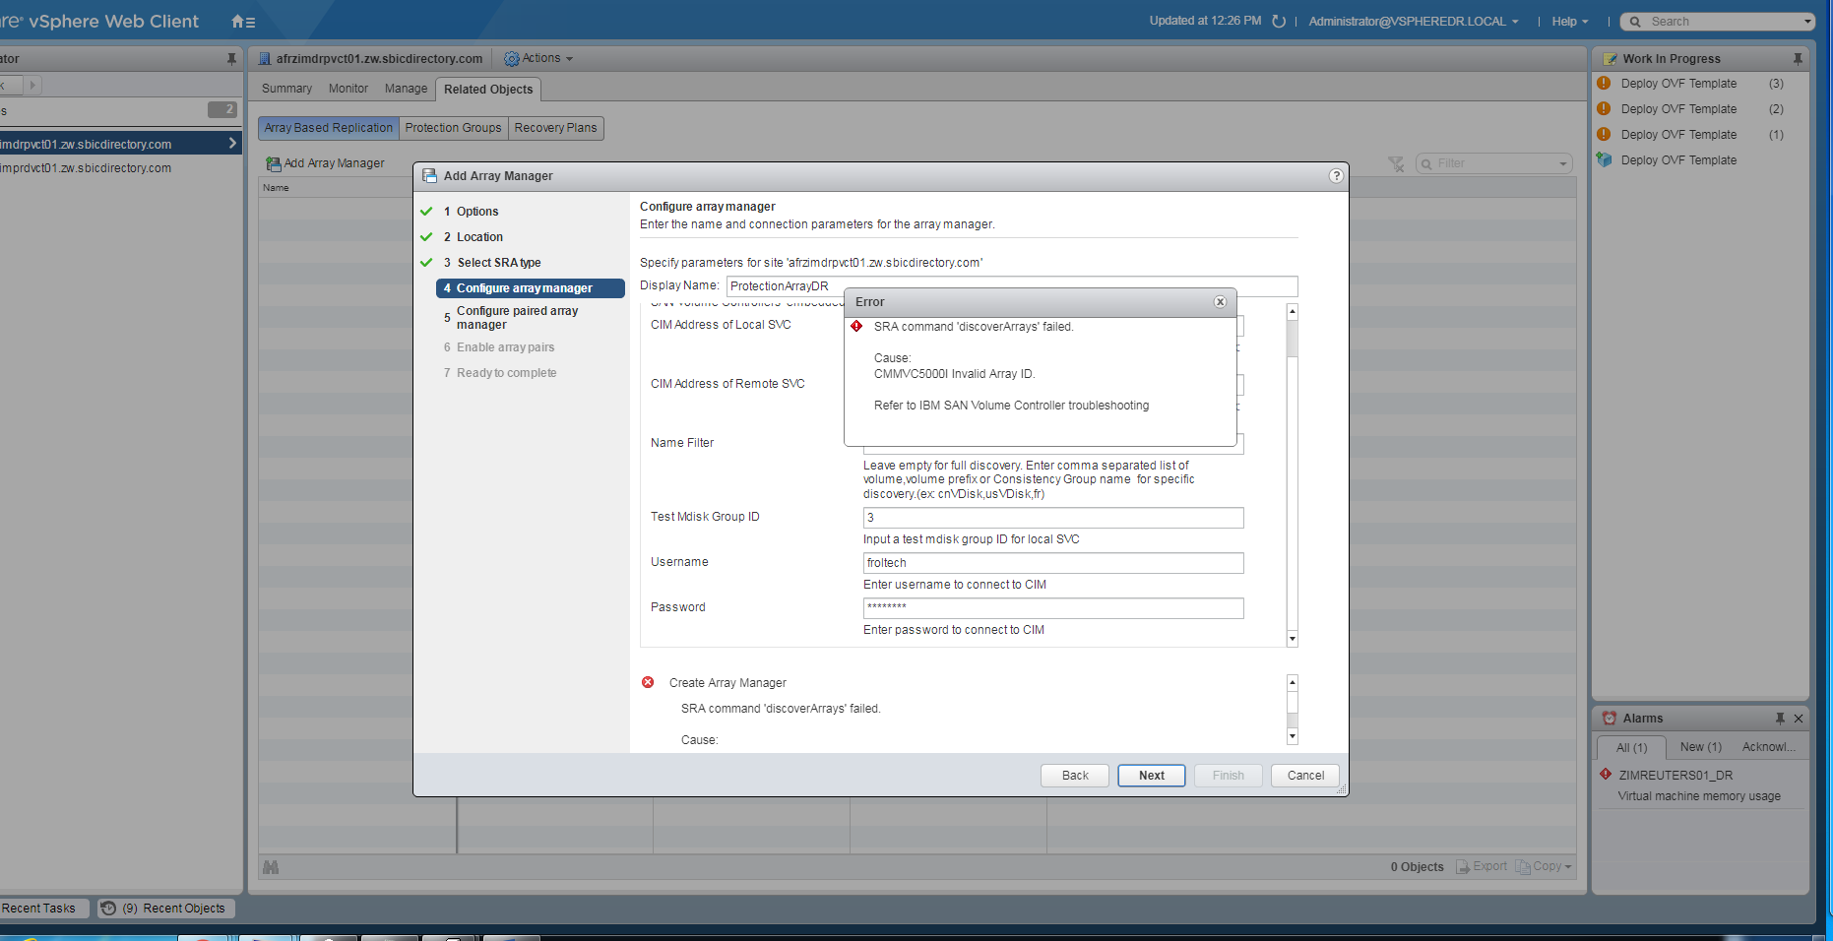Click the Cancel button
Image resolution: width=1833 pixels, height=941 pixels.
point(1305,776)
